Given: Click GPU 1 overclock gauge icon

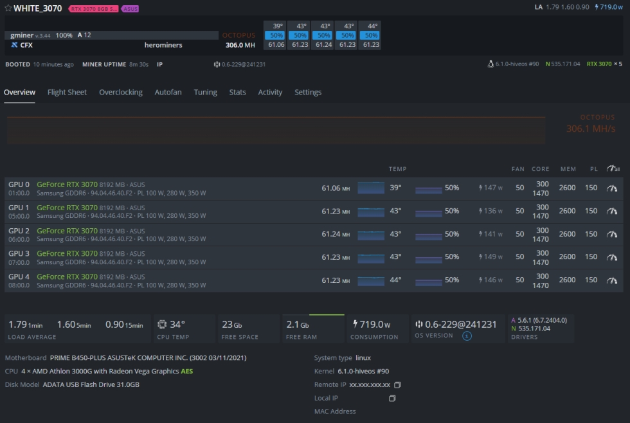Looking at the screenshot, I should (x=611, y=211).
